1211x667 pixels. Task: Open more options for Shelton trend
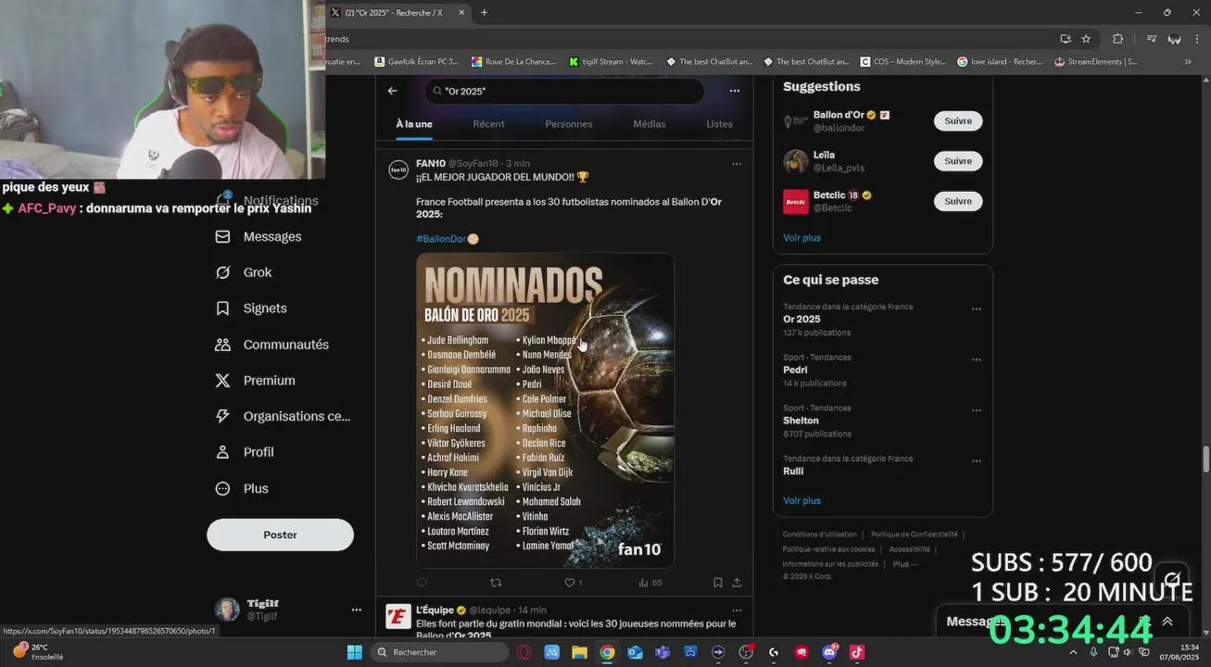click(976, 410)
